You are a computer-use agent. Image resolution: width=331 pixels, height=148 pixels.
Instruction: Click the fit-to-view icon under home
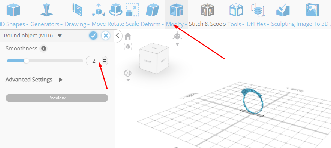[x=128, y=46]
